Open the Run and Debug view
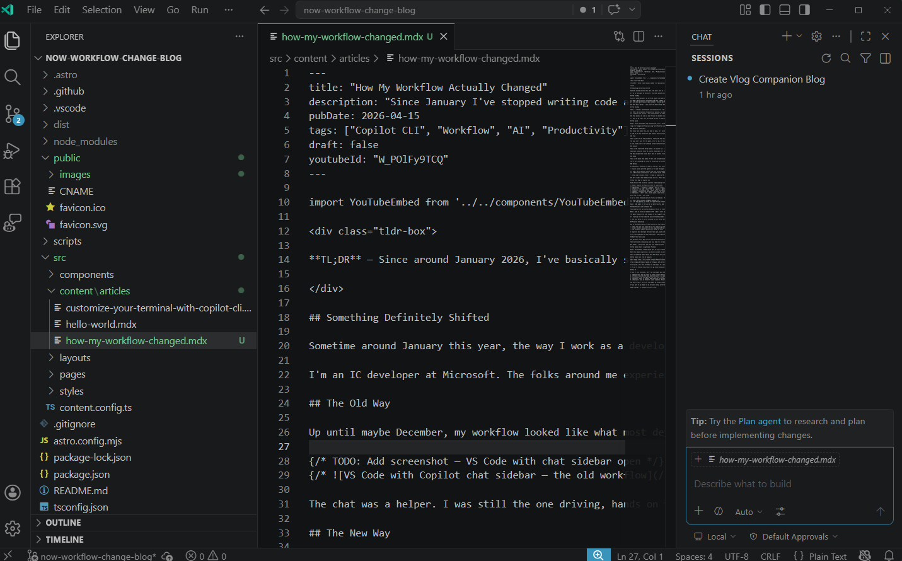The image size is (902, 561). tap(13, 151)
